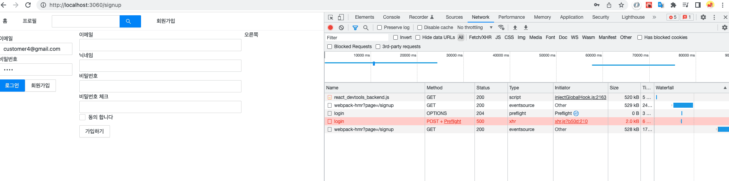Image resolution: width=729 pixels, height=181 pixels.
Task: Toggle the network filter funnel icon
Action: click(355, 27)
